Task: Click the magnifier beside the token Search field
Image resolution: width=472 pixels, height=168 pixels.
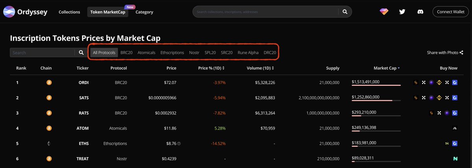Action: [x=81, y=52]
